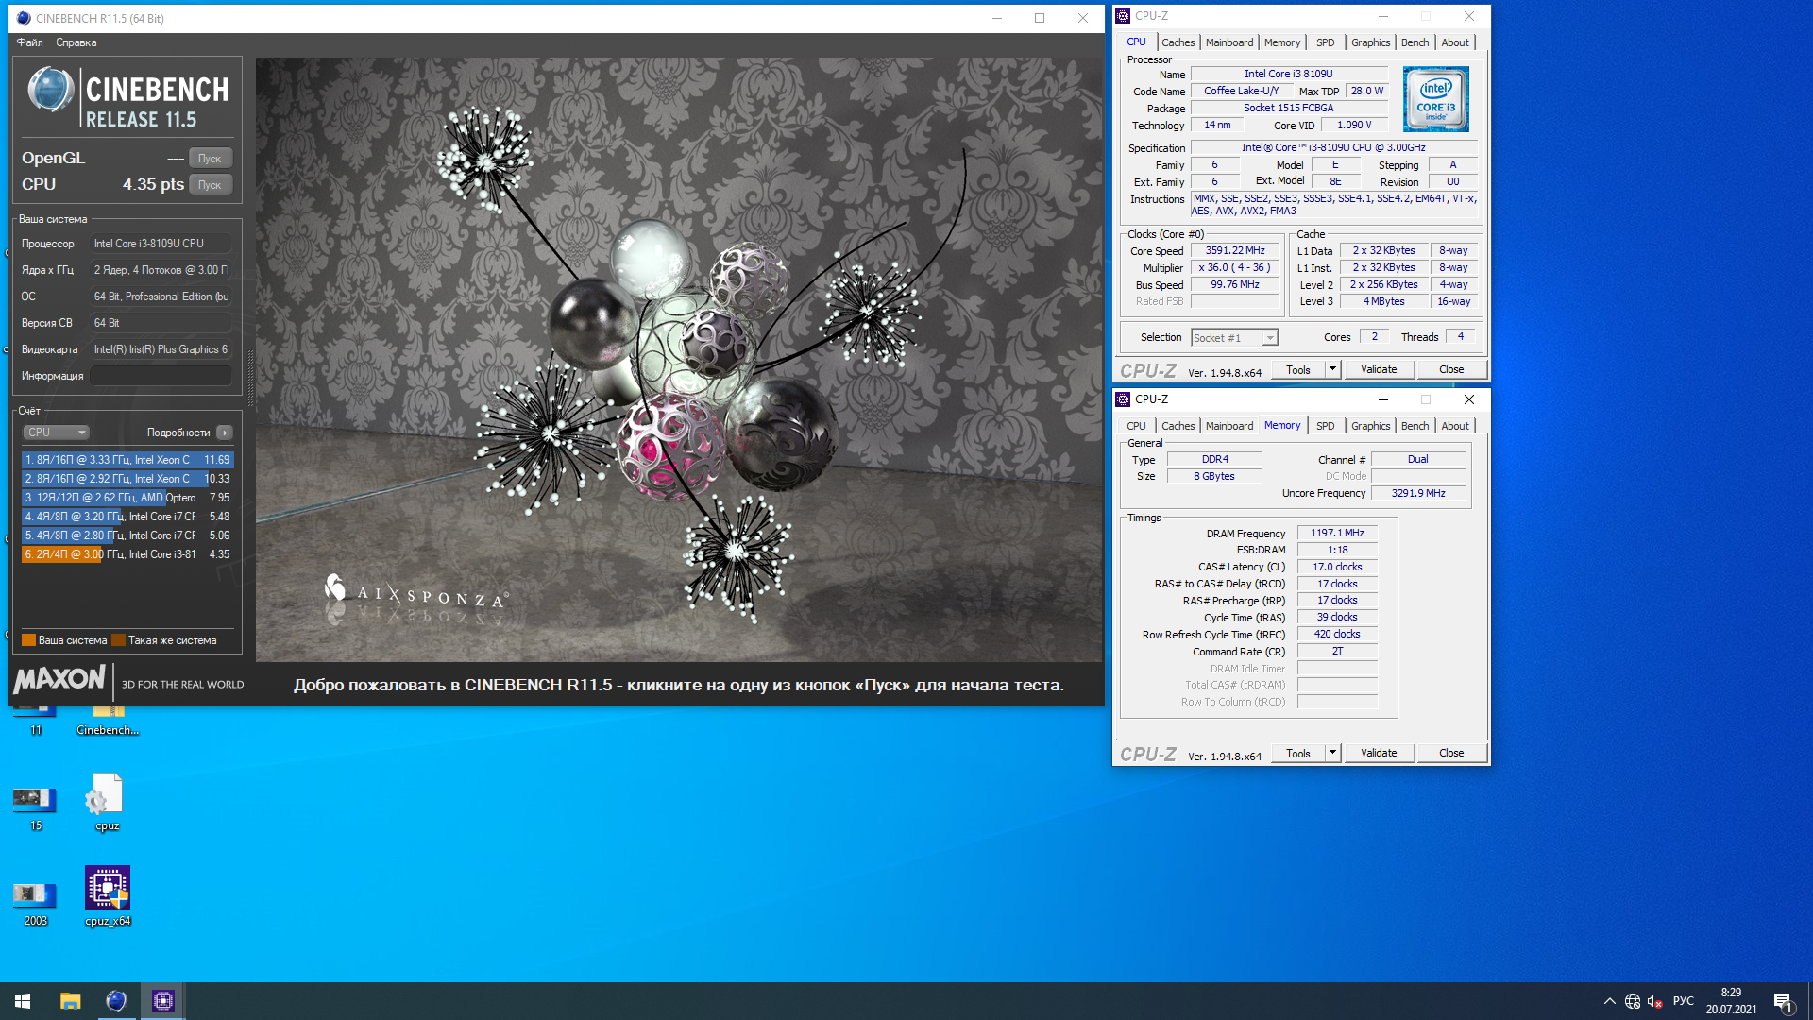The height and width of the screenshot is (1020, 1813).
Task: Select ranking row 1 Intel Xeon 11.69
Action: click(127, 460)
